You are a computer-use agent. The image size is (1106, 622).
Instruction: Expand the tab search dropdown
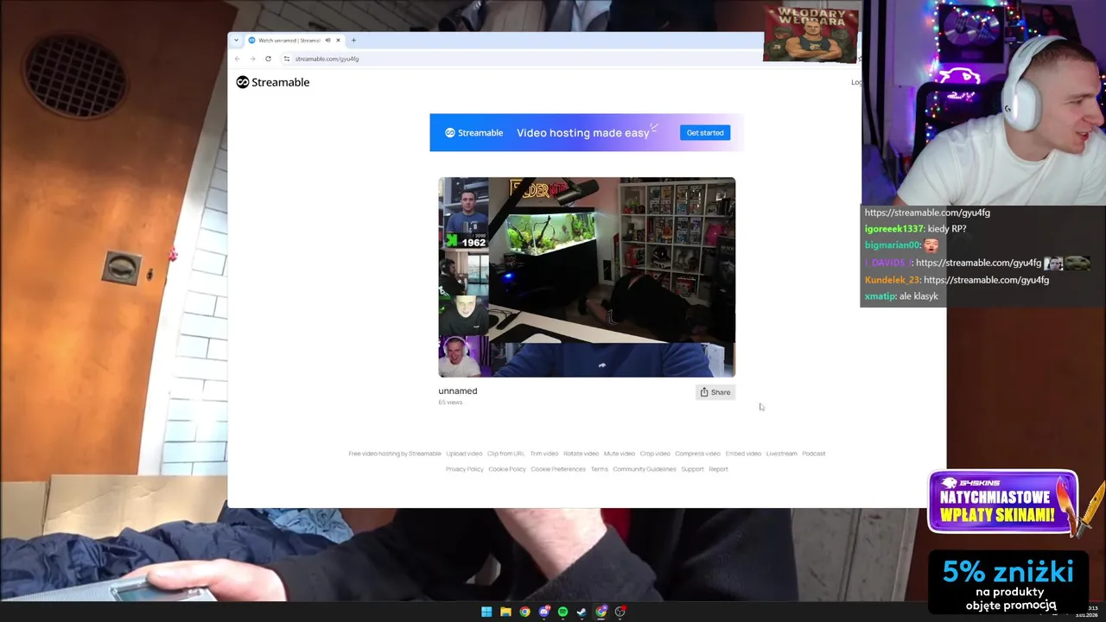(236, 41)
